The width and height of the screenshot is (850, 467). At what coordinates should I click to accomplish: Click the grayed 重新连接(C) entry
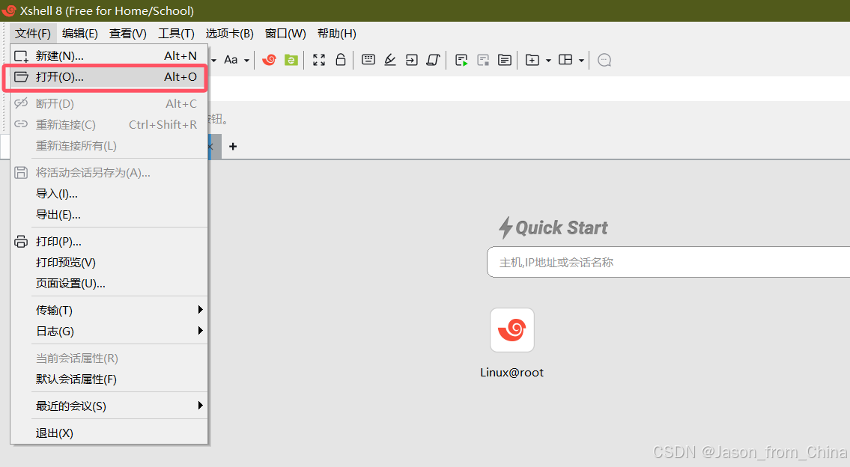[x=109, y=124]
